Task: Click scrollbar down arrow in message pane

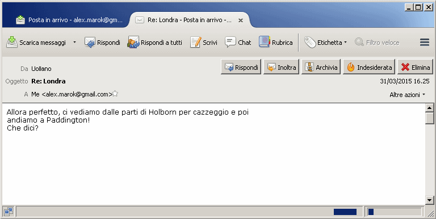Action: tap(429, 200)
